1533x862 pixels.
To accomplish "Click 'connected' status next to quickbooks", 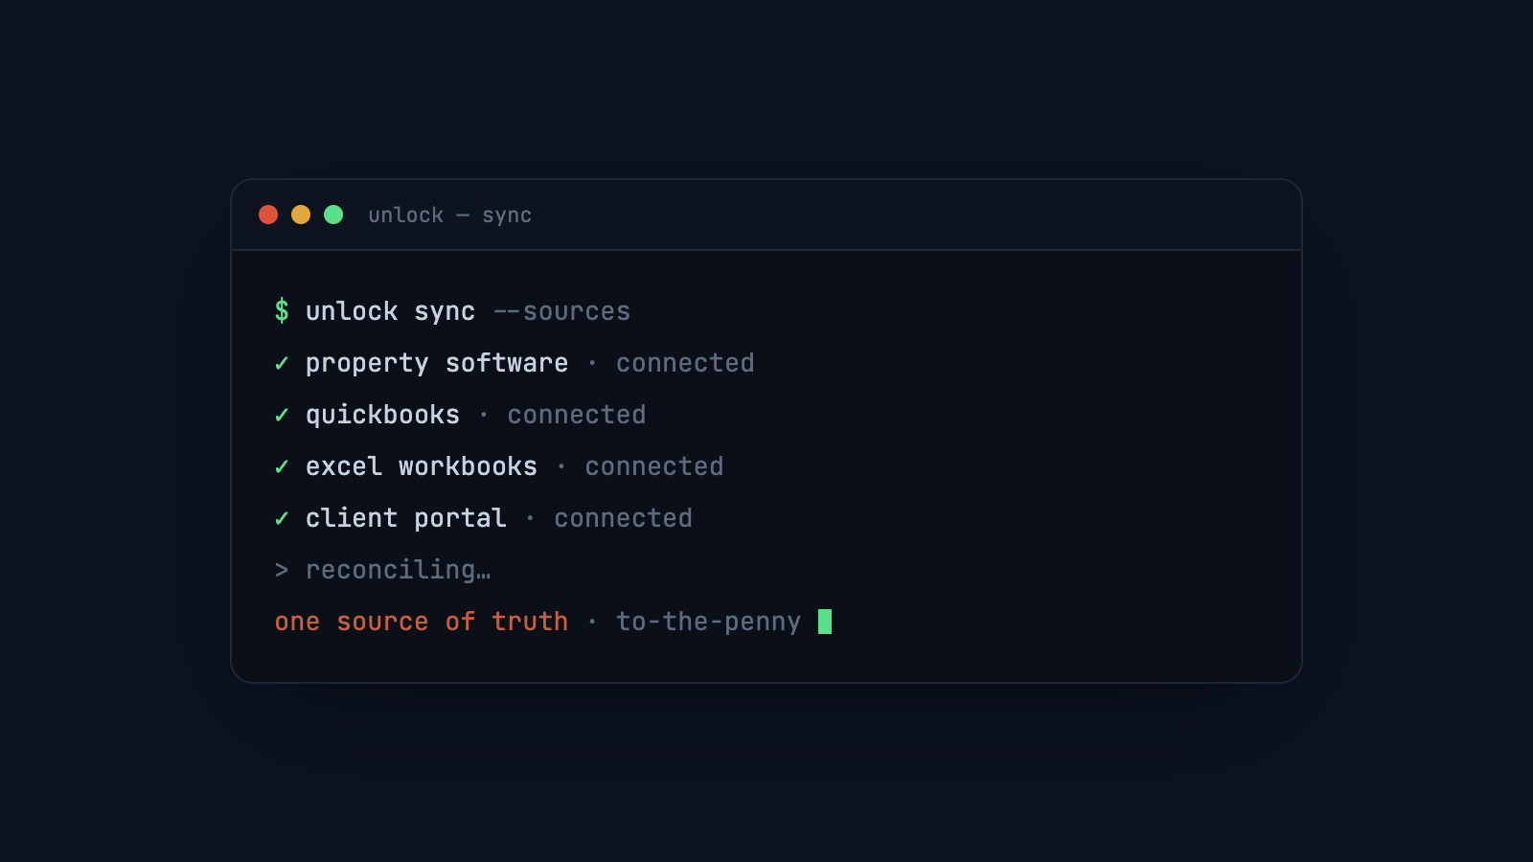I will tap(577, 415).
